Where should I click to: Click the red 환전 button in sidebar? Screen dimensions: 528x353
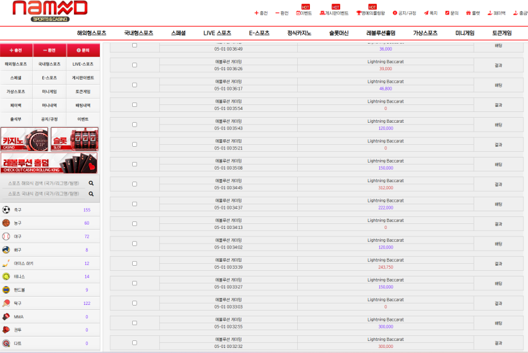(49, 50)
